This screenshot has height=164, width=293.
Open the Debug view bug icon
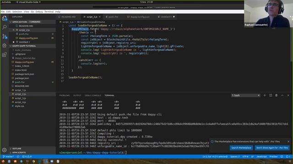pyautogui.click(x=4, y=46)
